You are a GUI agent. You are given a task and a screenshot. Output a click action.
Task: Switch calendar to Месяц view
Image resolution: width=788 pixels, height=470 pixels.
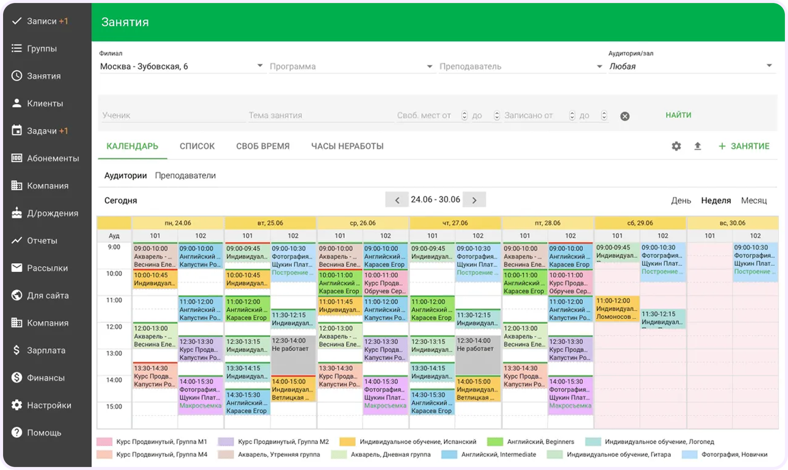pyautogui.click(x=754, y=201)
